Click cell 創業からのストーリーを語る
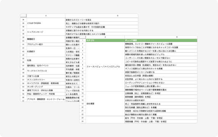The width and height of the screenshot is (218, 137). (102, 20)
